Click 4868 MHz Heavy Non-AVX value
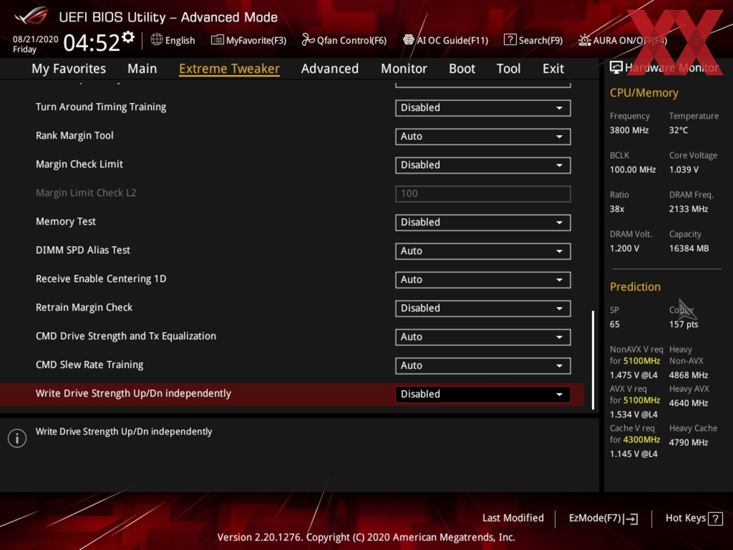 (688, 375)
